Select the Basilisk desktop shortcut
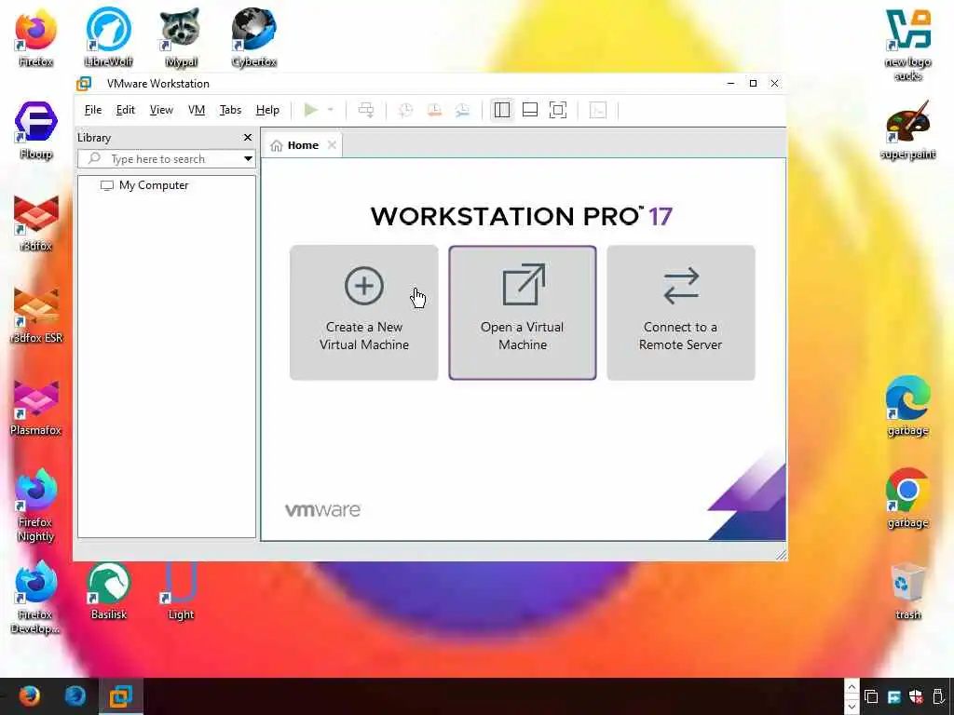Screen dimensions: 954x715 (108, 591)
